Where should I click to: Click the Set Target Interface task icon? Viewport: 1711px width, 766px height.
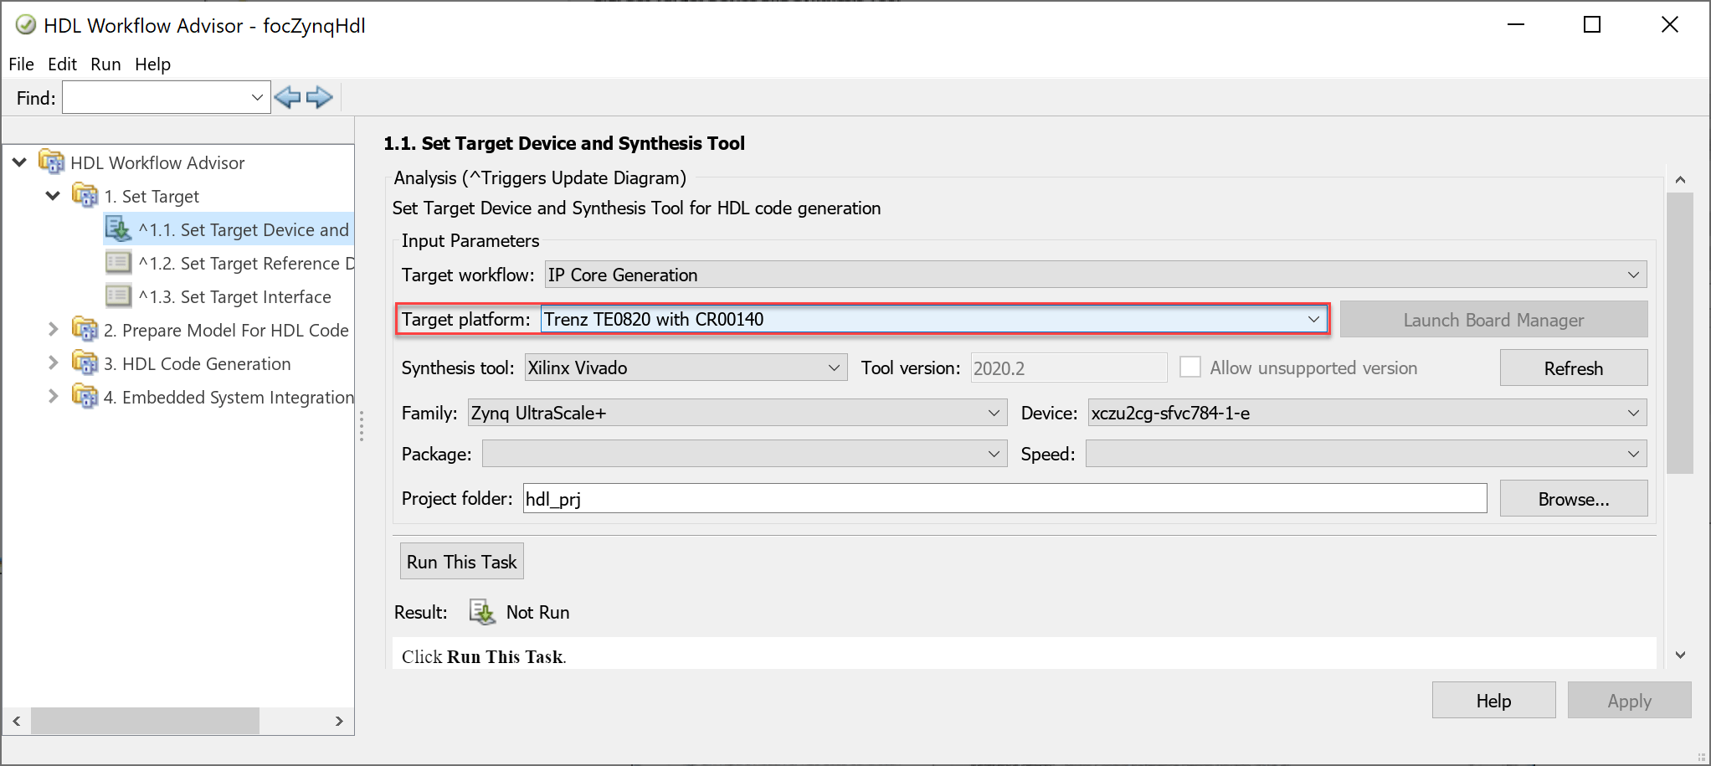[x=118, y=296]
